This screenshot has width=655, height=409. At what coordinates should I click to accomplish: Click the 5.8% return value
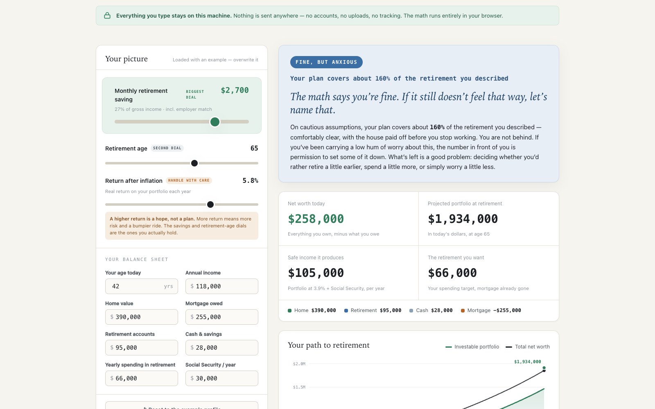click(x=251, y=180)
